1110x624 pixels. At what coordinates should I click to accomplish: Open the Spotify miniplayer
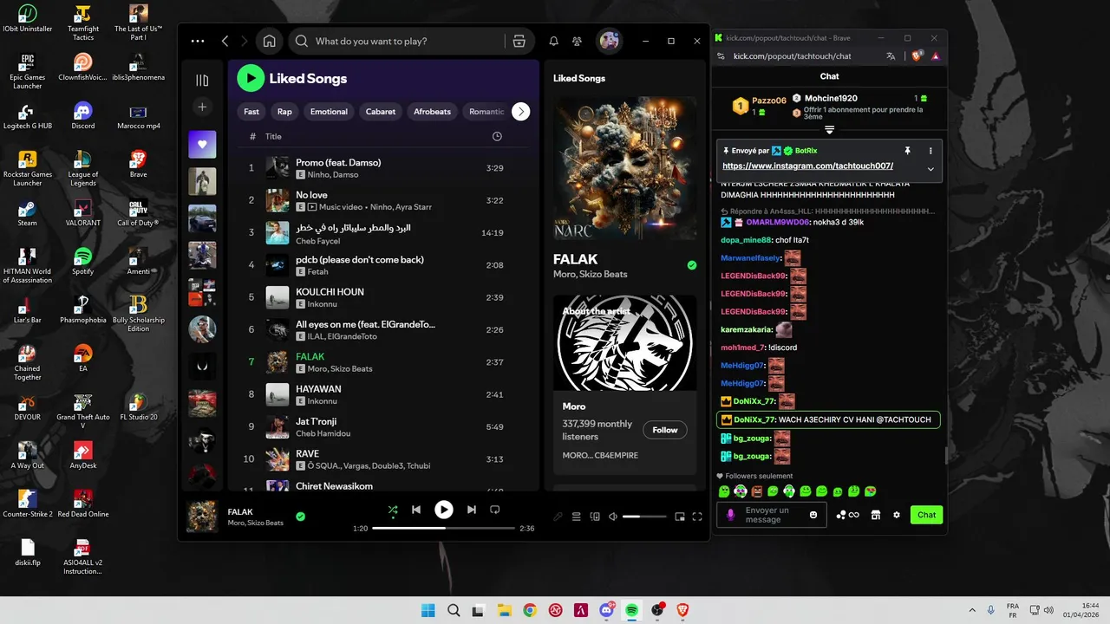click(680, 517)
